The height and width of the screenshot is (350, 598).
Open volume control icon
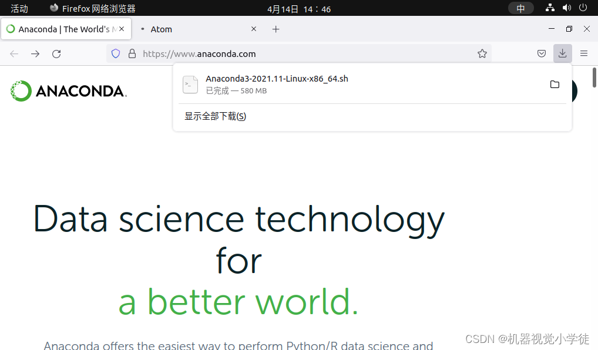pos(567,8)
